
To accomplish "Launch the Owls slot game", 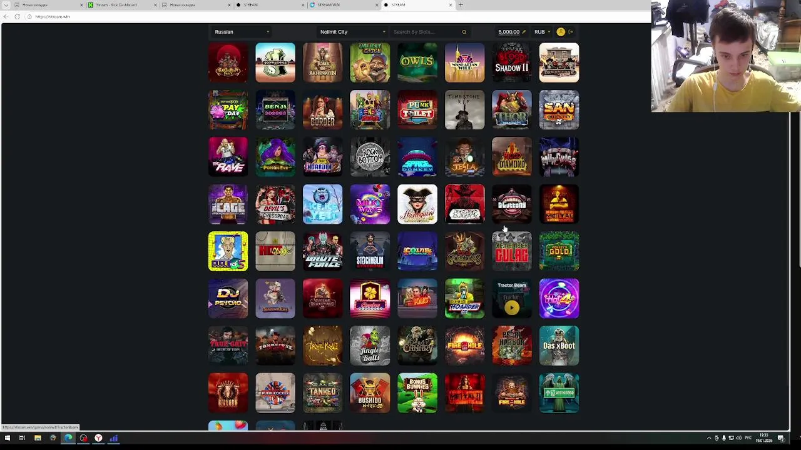I will pos(417,62).
